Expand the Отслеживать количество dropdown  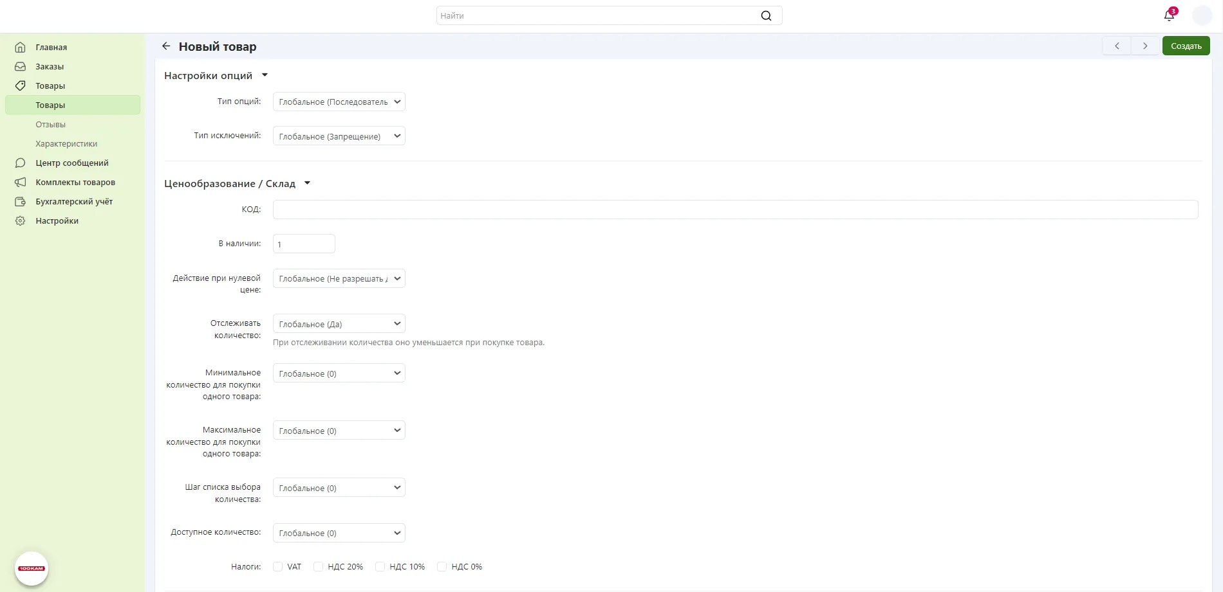point(339,324)
